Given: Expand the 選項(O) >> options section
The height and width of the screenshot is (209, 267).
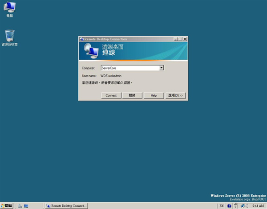Looking at the screenshot, I should (x=176, y=95).
